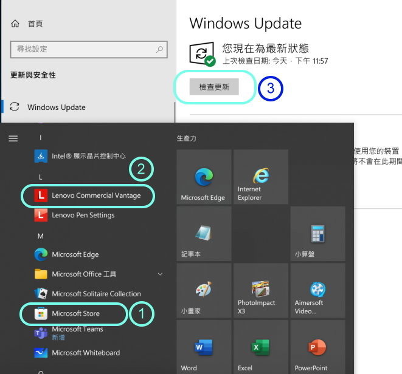This screenshot has width=402, height=374.
Task: Click the Lenovo Commercial Vantage icon
Action: (x=41, y=195)
